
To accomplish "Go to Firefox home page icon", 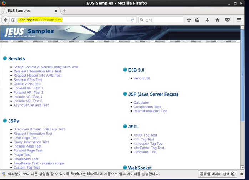I will [x=217, y=20].
